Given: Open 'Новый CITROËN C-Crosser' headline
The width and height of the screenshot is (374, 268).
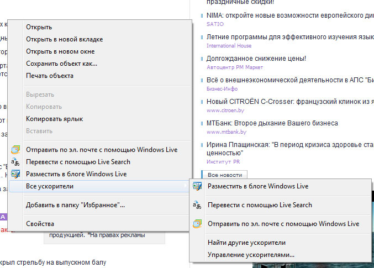Looking at the screenshot, I should click(290, 102).
